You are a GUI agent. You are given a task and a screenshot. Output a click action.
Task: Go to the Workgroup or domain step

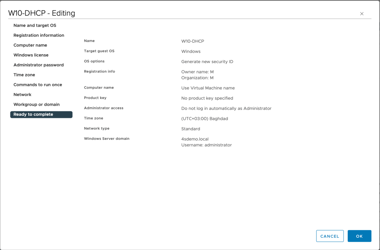(x=36, y=105)
